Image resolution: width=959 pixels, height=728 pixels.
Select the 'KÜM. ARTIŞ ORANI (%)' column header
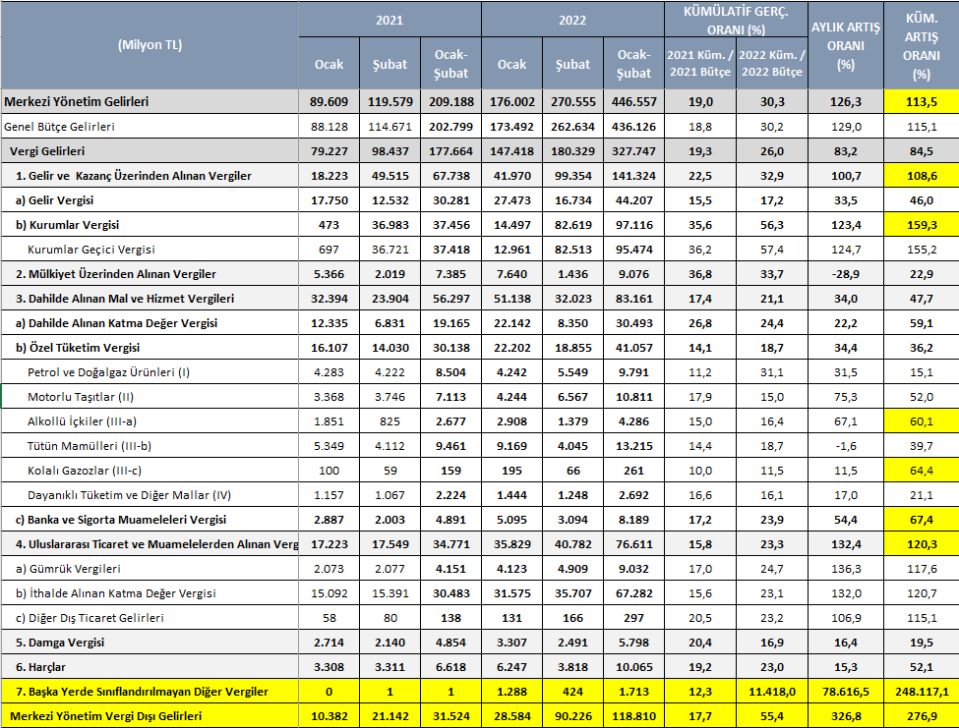click(921, 45)
